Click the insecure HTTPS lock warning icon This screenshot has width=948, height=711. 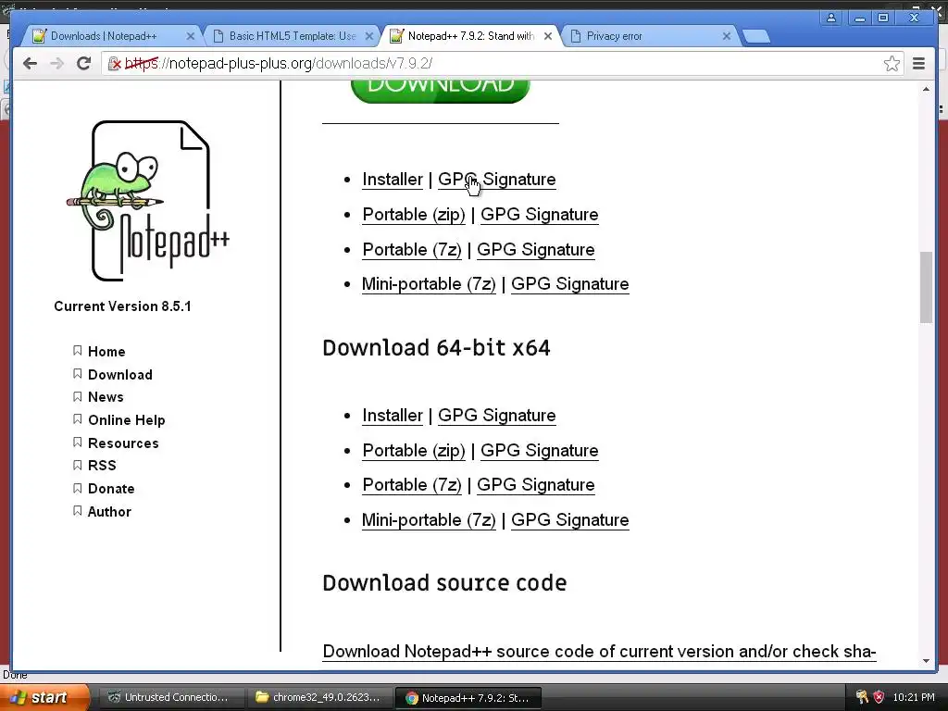point(115,64)
